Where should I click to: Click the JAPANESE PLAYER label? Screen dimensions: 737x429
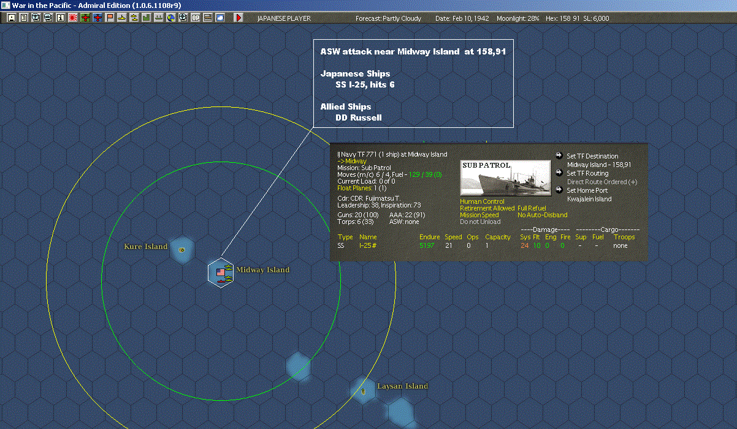[284, 18]
